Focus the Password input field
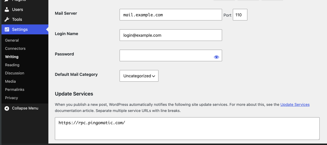The height and width of the screenshot is (145, 327). pyautogui.click(x=171, y=55)
